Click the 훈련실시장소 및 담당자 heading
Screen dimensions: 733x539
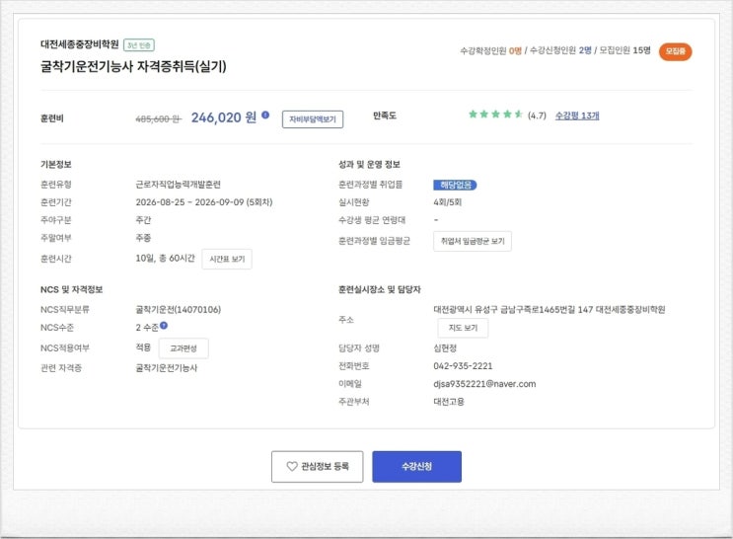coord(380,289)
